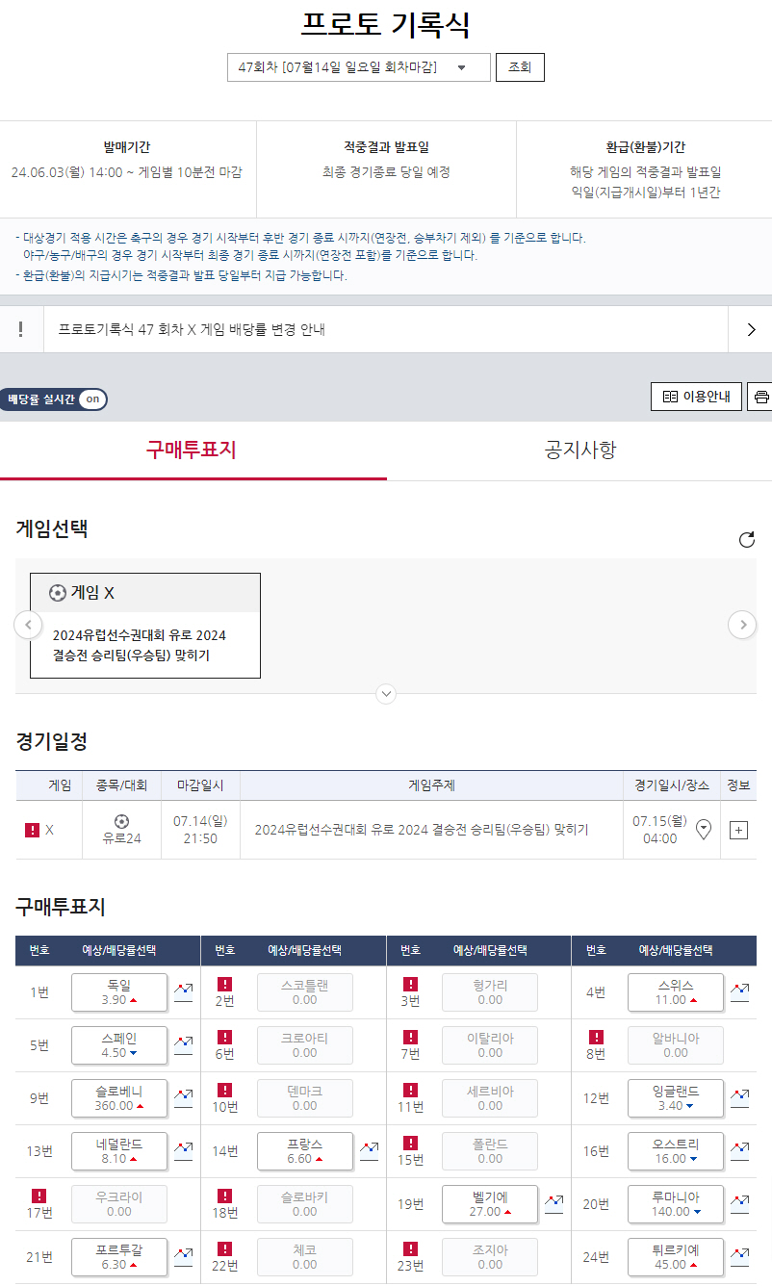Click the red alert icon for 8번 알바니아
Viewport: 772px width, 1286px height.
tap(596, 1037)
